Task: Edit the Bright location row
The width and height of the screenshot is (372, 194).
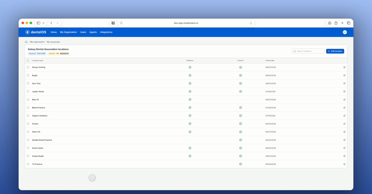Action: point(344,75)
